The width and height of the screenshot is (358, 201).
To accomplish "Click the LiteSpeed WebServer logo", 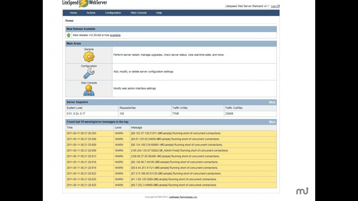I will coord(85,3).
